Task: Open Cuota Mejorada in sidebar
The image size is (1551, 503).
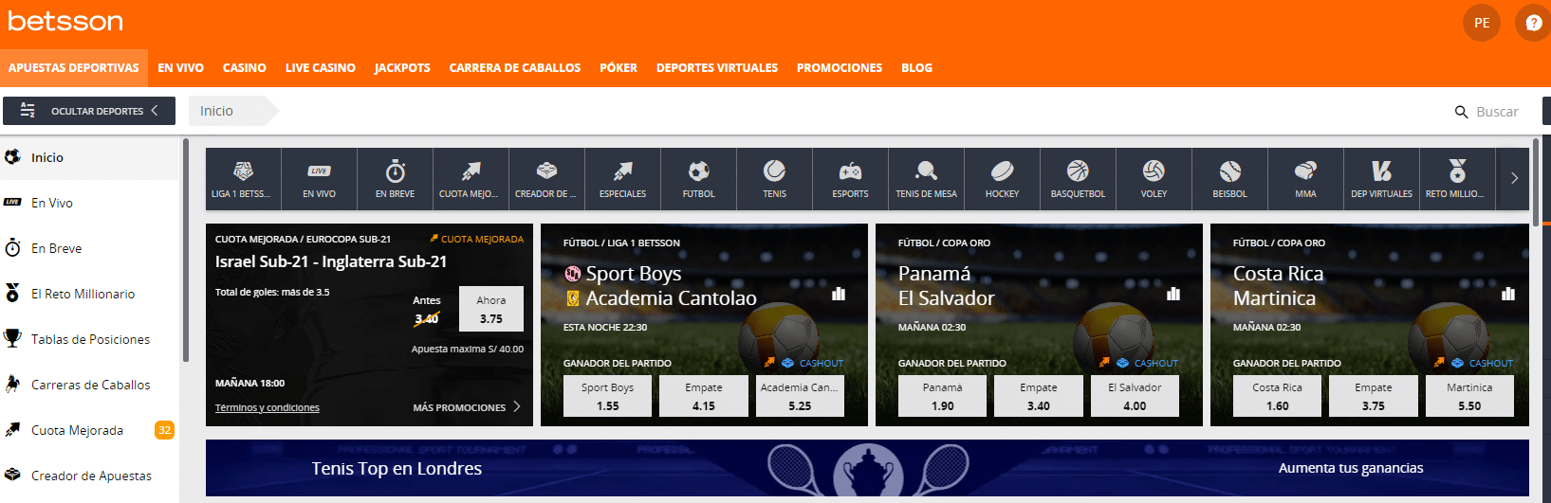Action: pyautogui.click(x=89, y=430)
